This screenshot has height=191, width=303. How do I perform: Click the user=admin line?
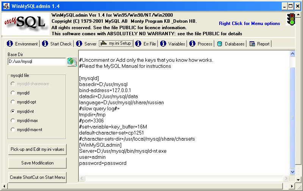(92, 157)
